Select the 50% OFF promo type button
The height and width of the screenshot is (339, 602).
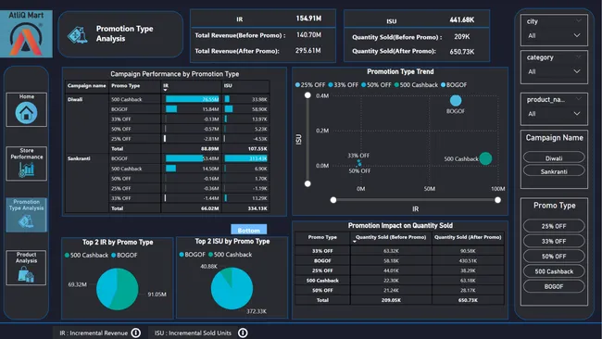coord(554,256)
